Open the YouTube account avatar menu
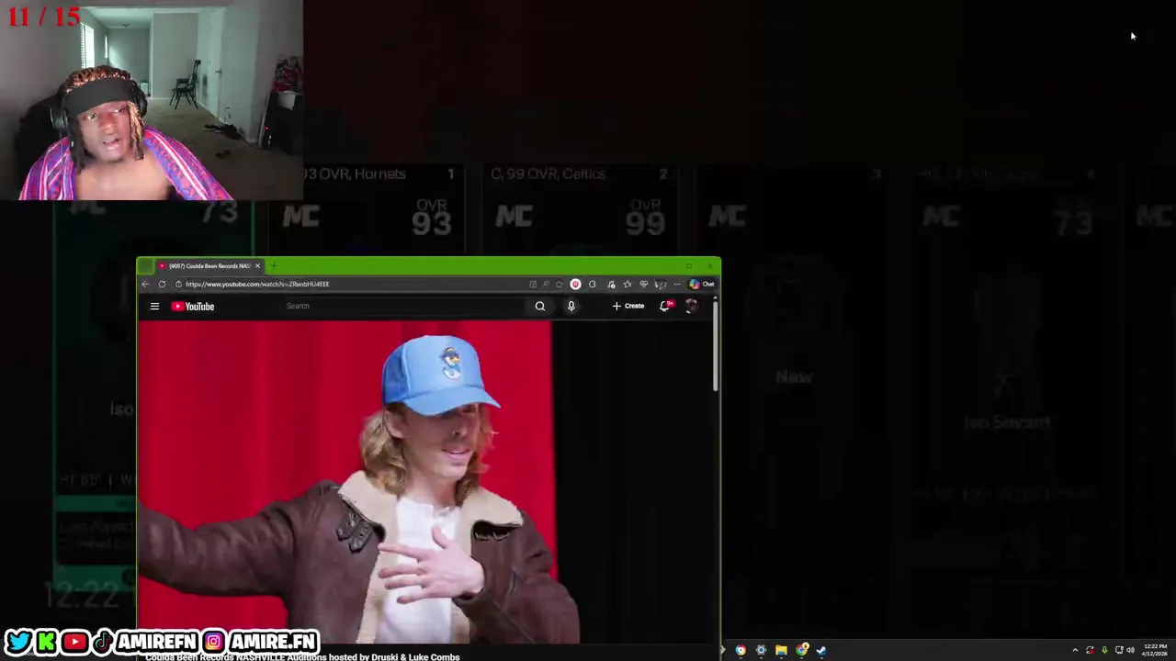Viewport: 1176px width, 661px height. coord(692,306)
